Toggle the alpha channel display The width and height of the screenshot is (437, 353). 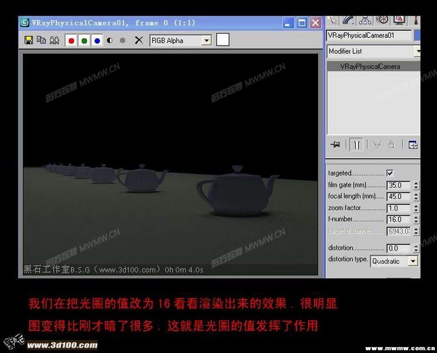tap(109, 40)
